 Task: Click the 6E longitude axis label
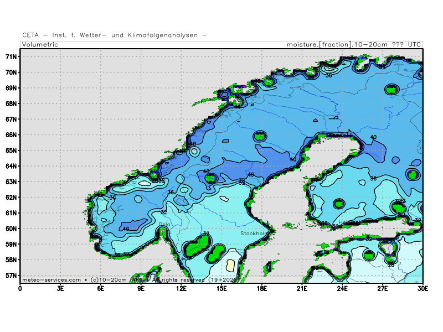101,288
